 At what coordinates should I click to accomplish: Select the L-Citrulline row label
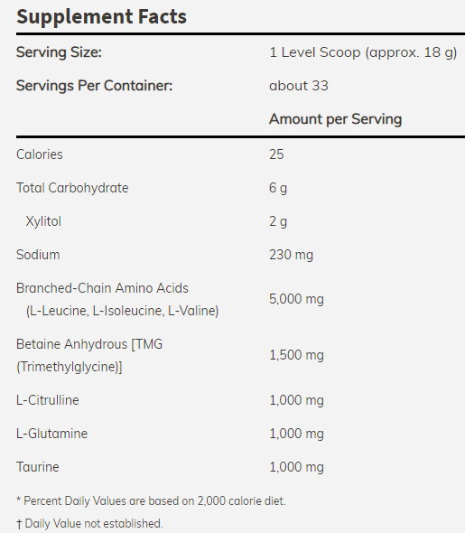(x=48, y=400)
